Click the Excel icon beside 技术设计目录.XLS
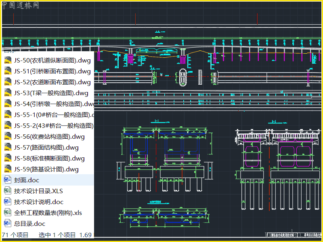Screen dimensions: 323x242 point(8,191)
